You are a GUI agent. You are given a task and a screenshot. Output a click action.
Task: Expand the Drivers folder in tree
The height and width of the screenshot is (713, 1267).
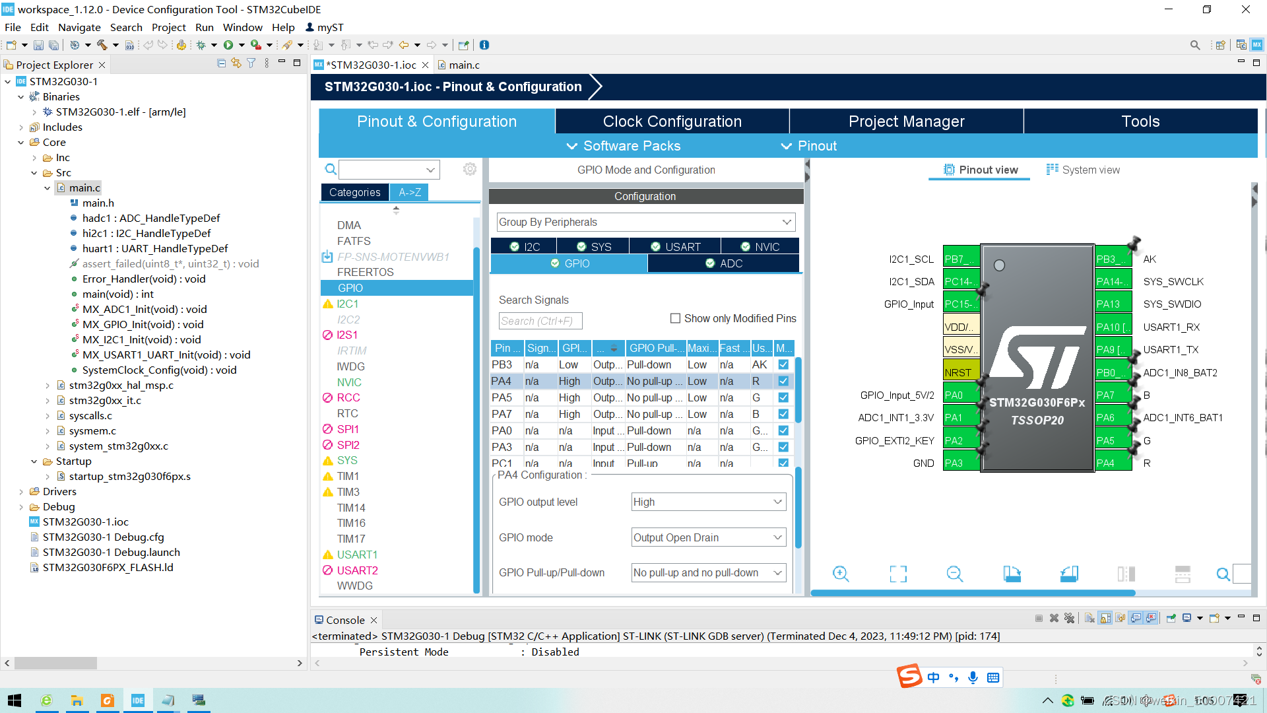(20, 492)
